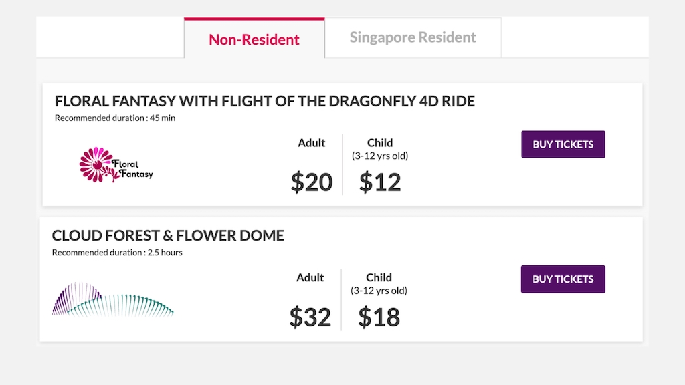Click the Cloud Forest & Flower Dome heading
Screen dimensions: 685x385
168,235
